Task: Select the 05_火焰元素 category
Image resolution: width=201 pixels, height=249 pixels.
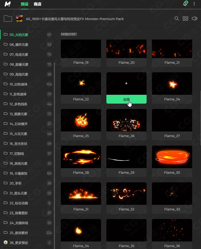Action: (x=27, y=35)
